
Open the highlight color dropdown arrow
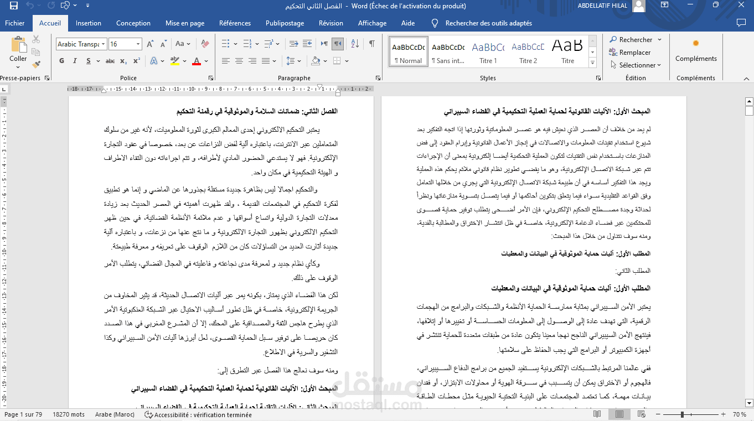coord(184,61)
